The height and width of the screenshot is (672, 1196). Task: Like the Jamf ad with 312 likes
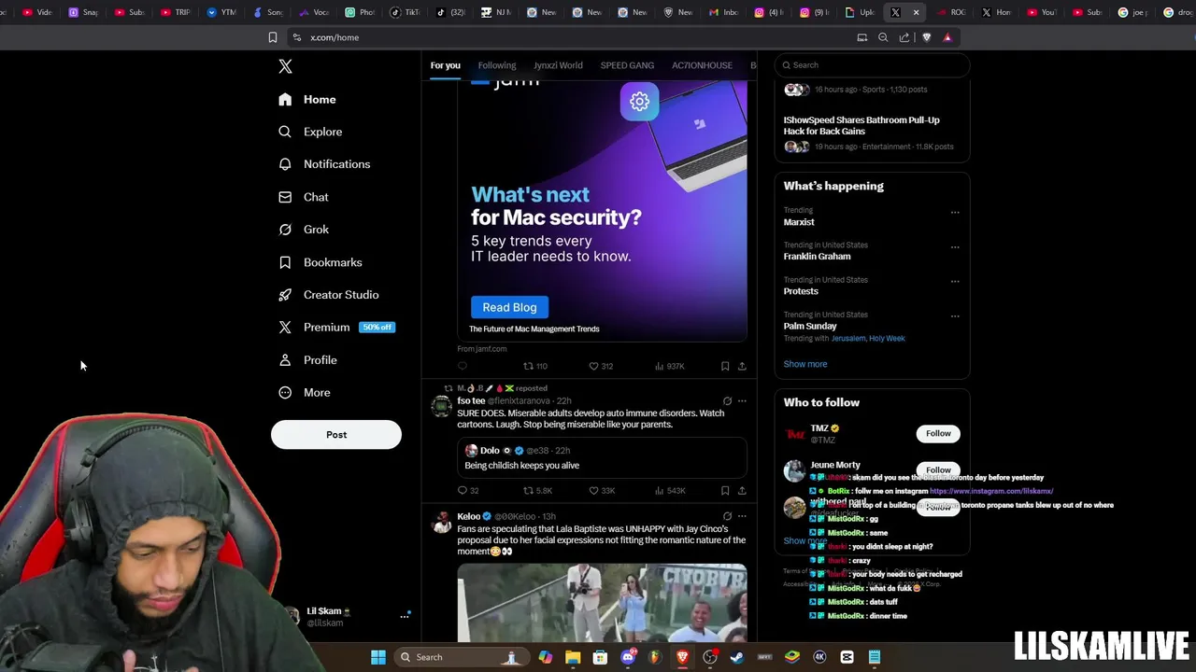click(601, 367)
